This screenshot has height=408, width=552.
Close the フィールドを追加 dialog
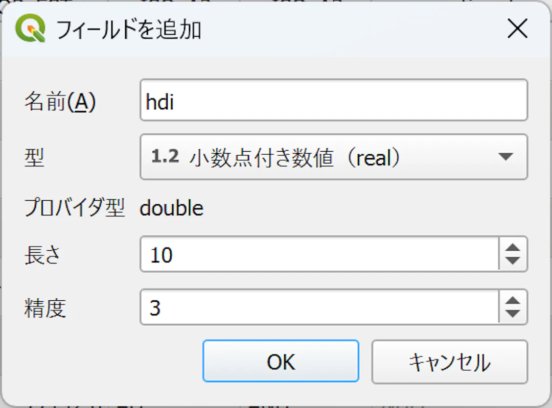(517, 29)
